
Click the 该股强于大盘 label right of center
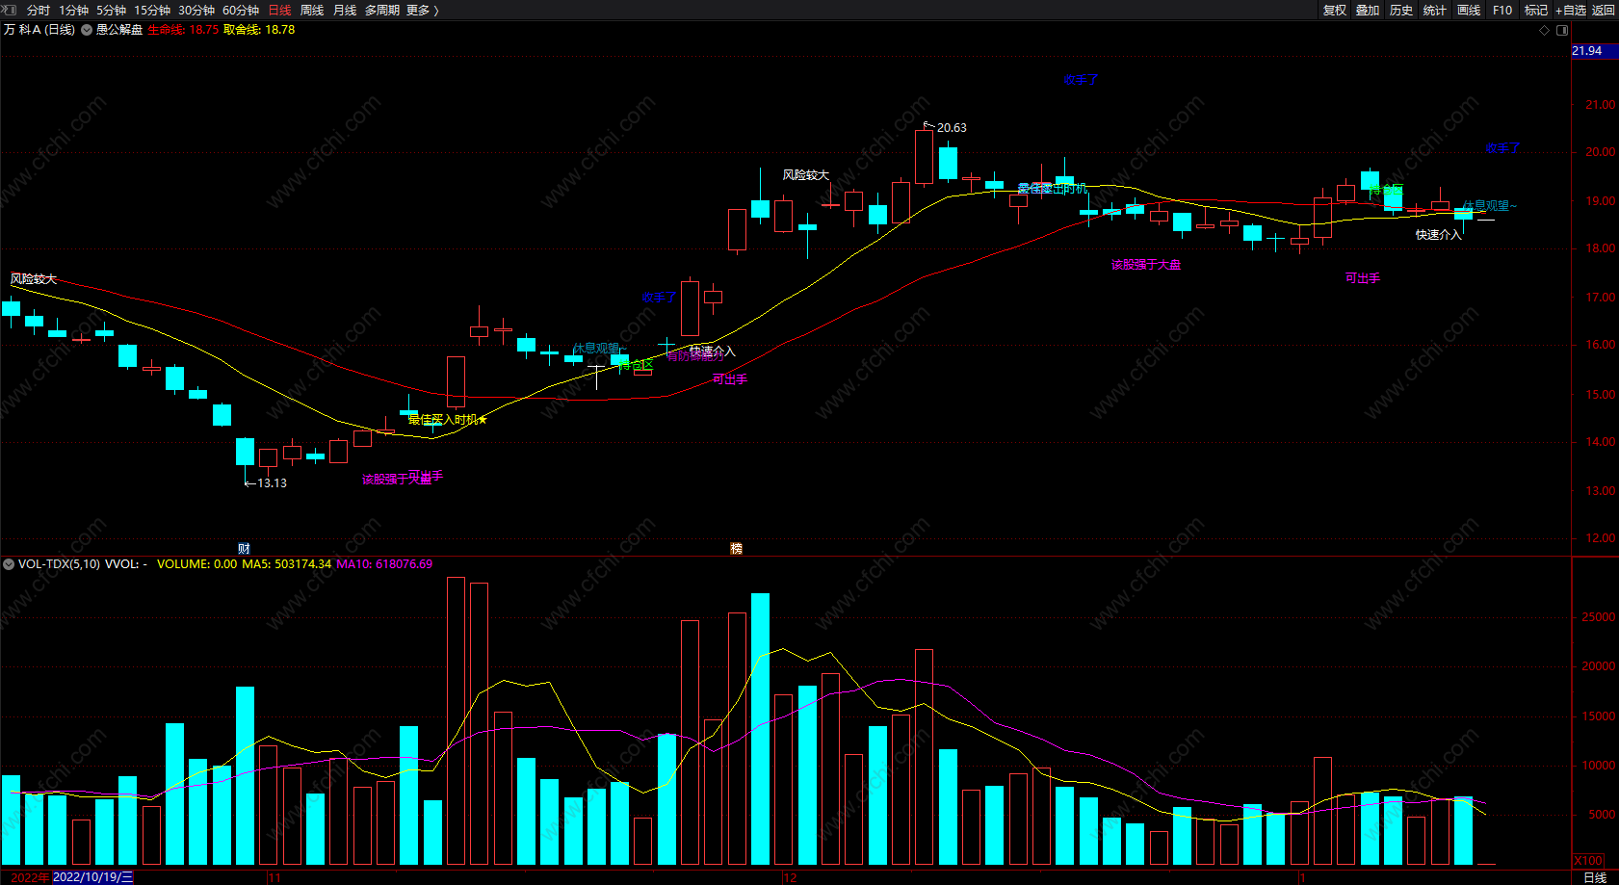(x=1146, y=265)
